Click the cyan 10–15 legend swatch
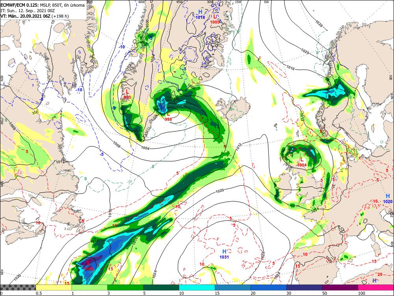The width and height of the screenshot is (394, 296). (x=197, y=287)
